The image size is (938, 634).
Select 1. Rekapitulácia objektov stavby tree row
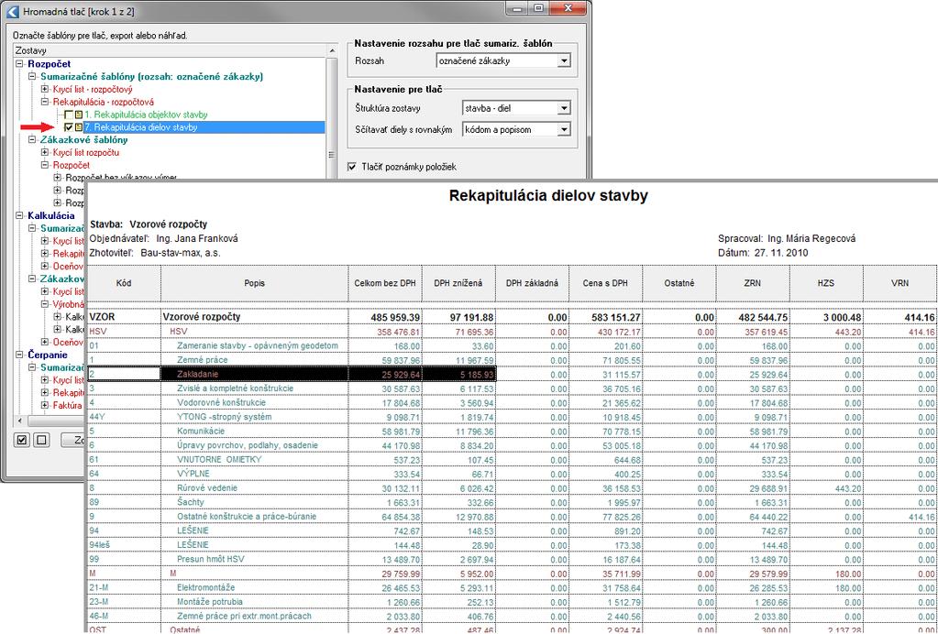pos(146,115)
